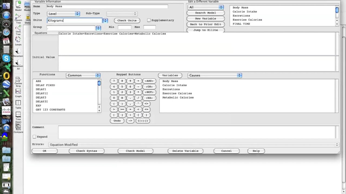Click the Equations text area
Screen dimensions: 346x194
[197, 44]
